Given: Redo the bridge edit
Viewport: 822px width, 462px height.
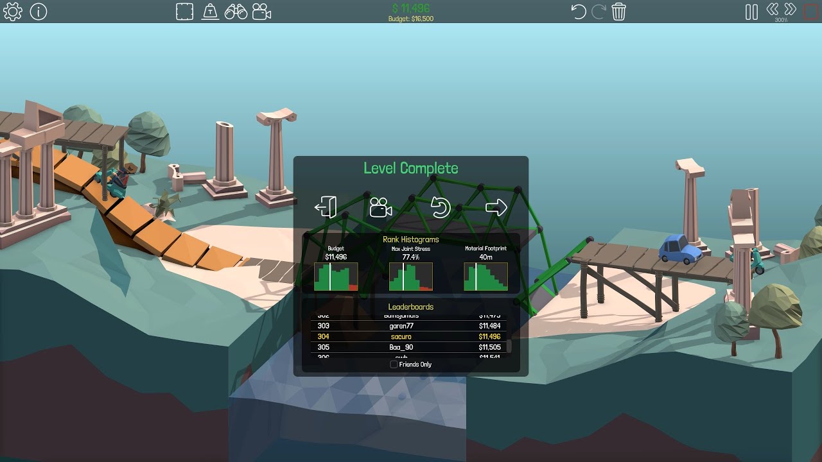Looking at the screenshot, I should point(599,12).
